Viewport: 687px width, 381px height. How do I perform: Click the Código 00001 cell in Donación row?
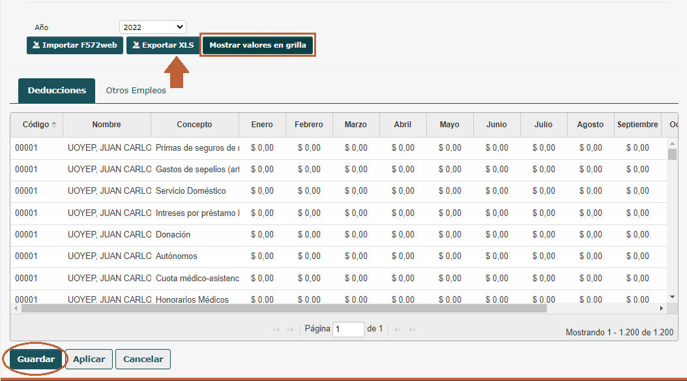point(37,235)
